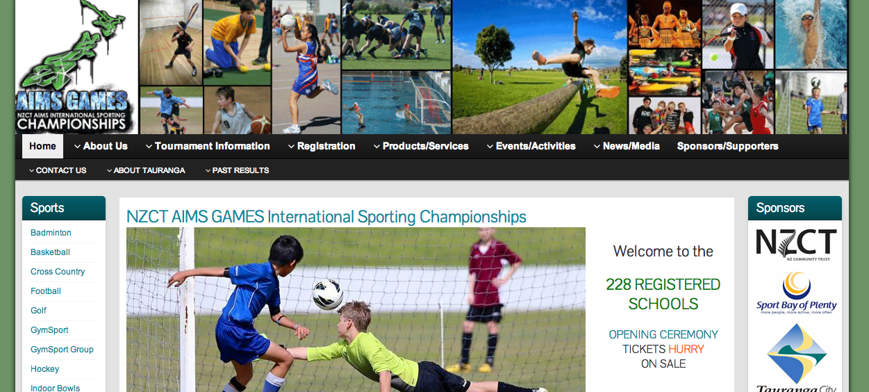This screenshot has width=869, height=392.
Task: Click the Opening Ceremony tickets link
Action: click(x=663, y=349)
